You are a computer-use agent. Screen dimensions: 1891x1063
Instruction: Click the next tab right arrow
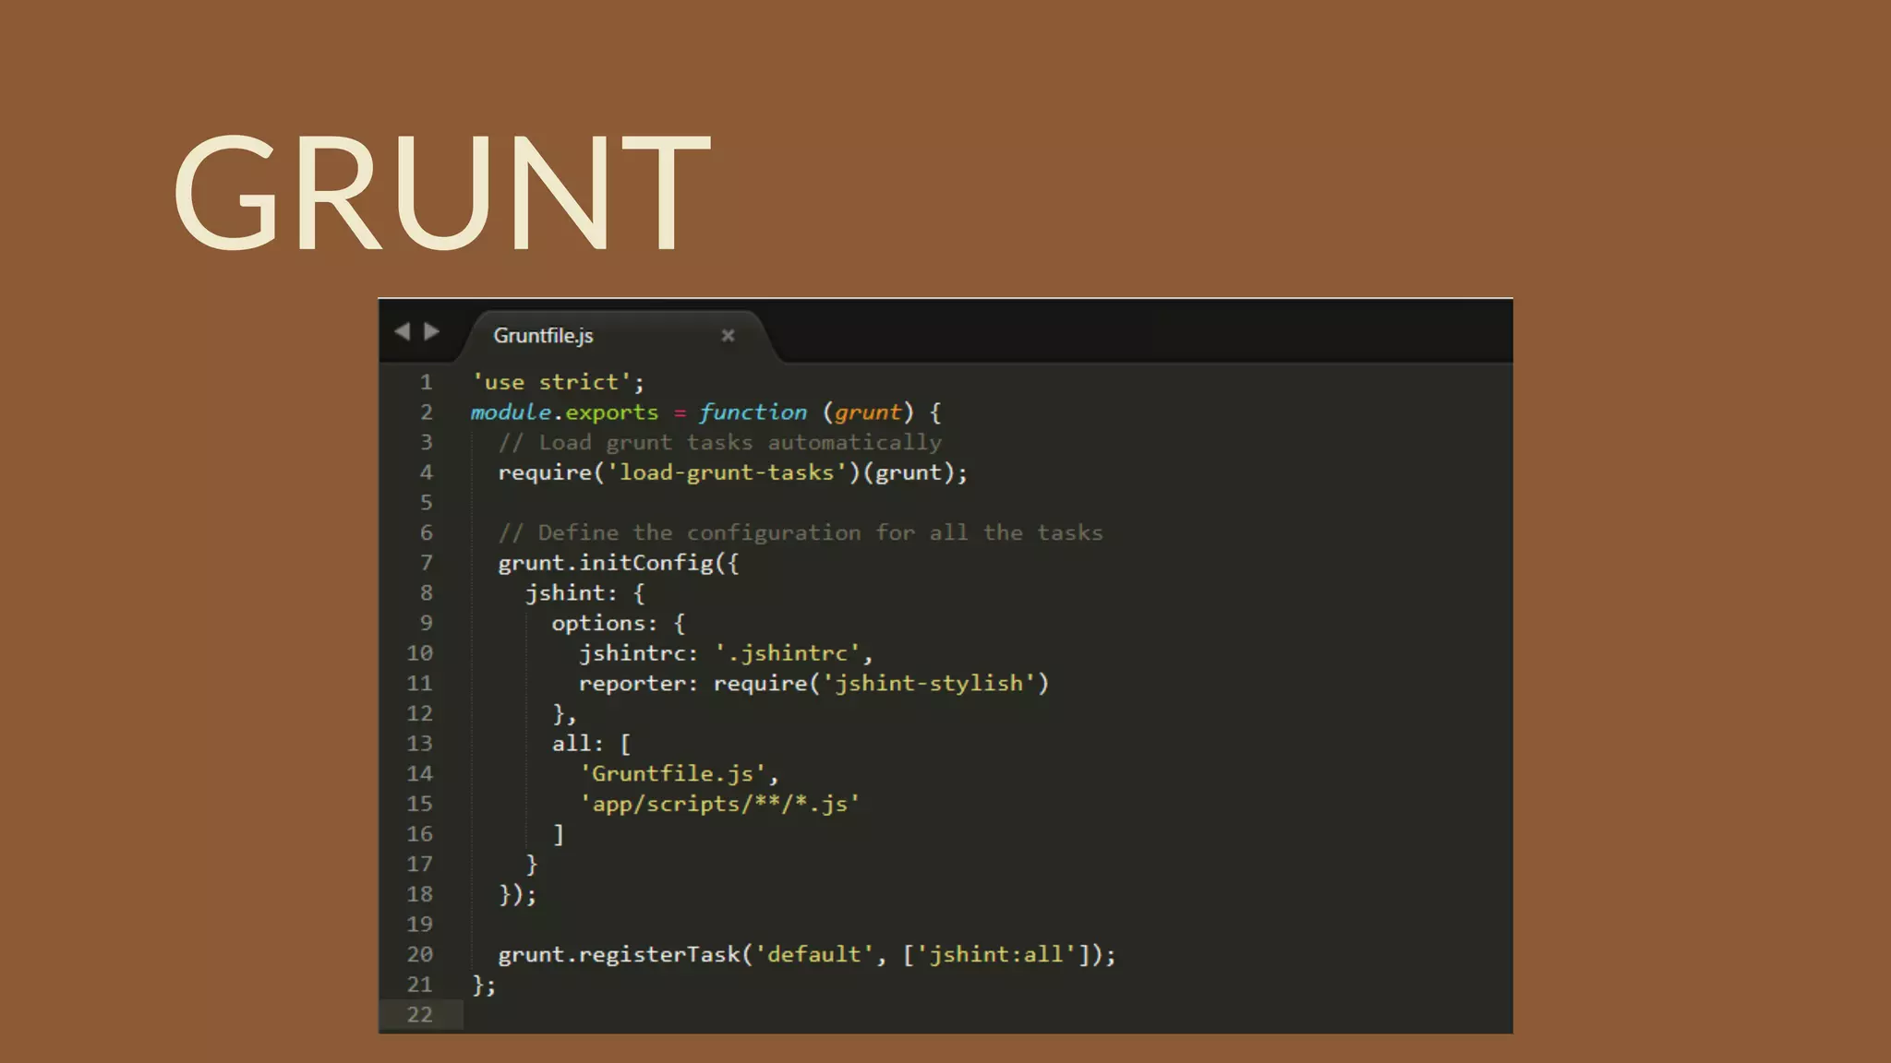pyautogui.click(x=432, y=331)
